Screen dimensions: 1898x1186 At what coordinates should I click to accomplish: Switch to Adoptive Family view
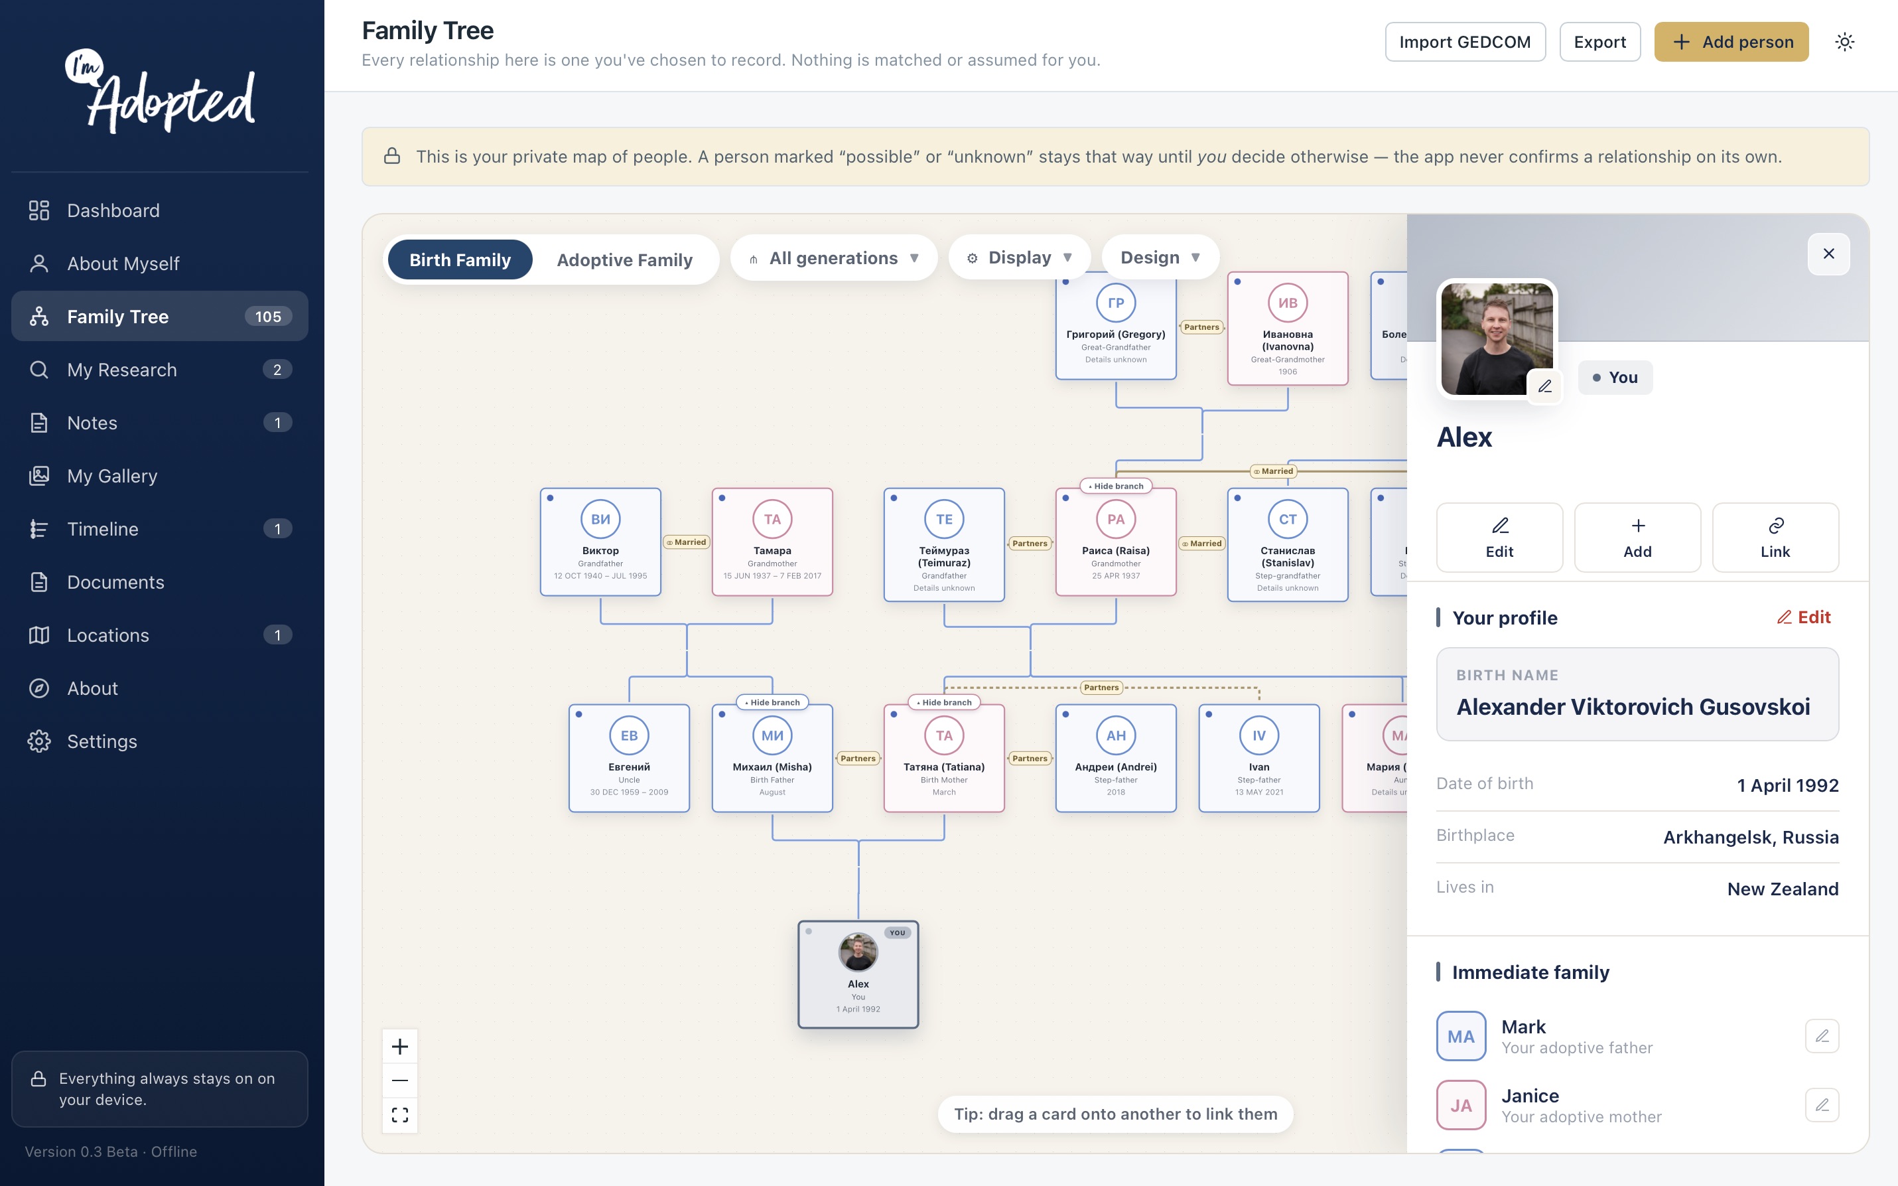click(625, 259)
